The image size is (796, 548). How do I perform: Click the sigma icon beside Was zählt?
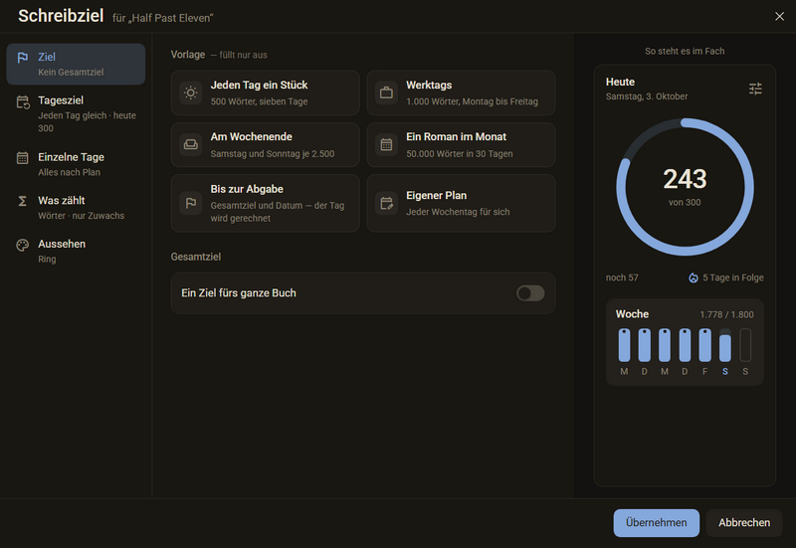click(x=22, y=202)
